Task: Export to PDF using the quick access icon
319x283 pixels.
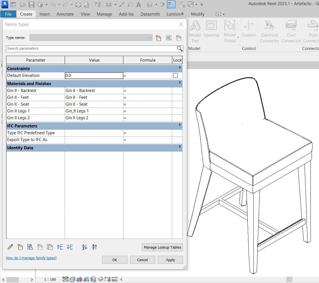Action: pos(87,5)
